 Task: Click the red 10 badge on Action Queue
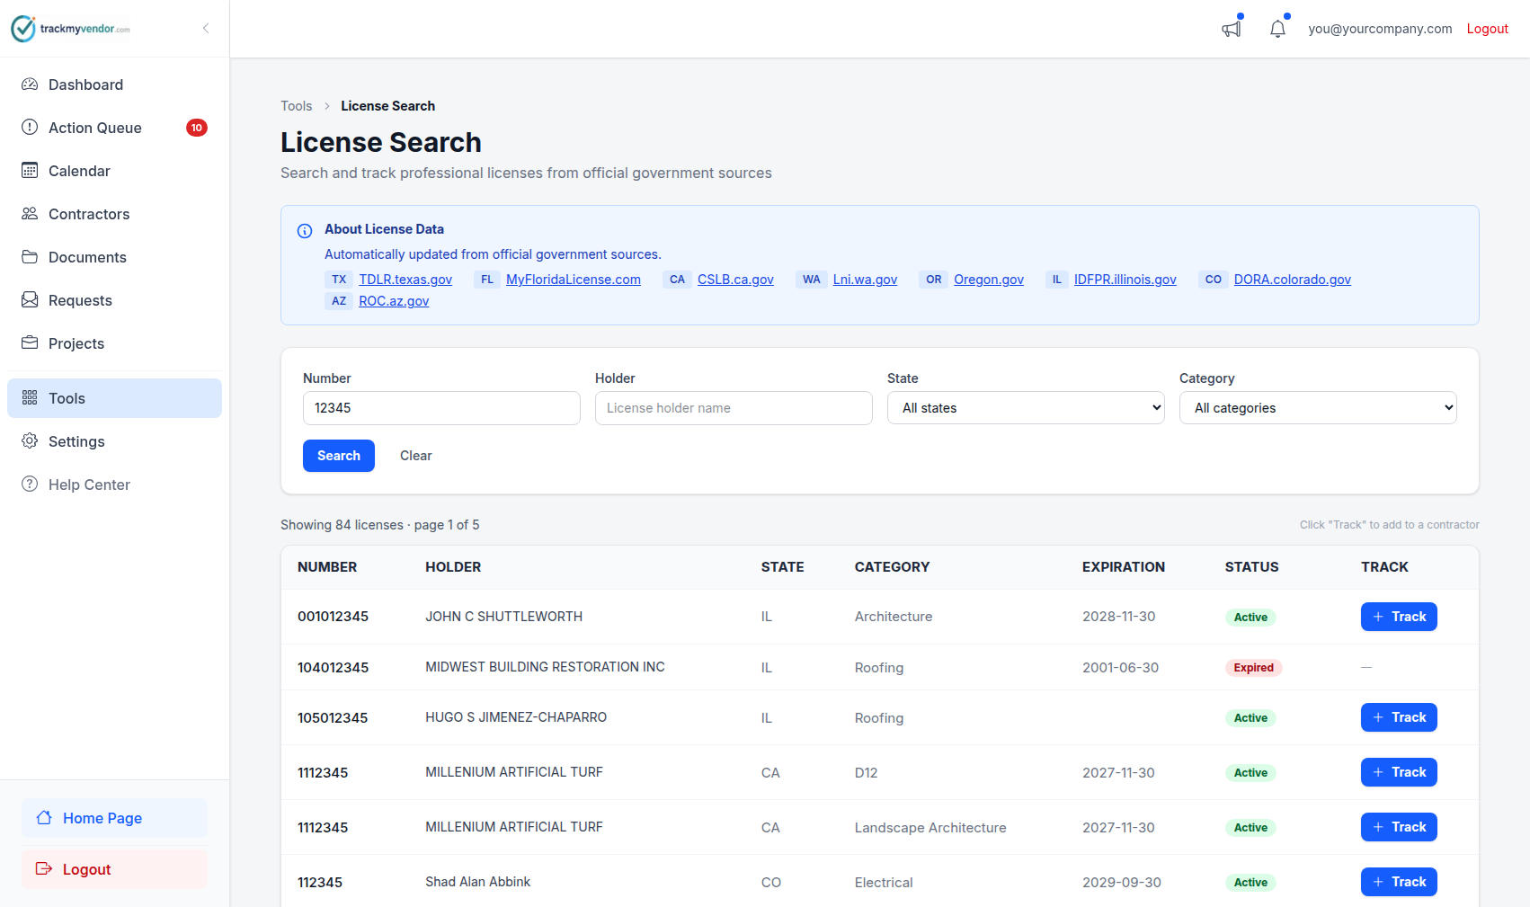click(x=197, y=128)
